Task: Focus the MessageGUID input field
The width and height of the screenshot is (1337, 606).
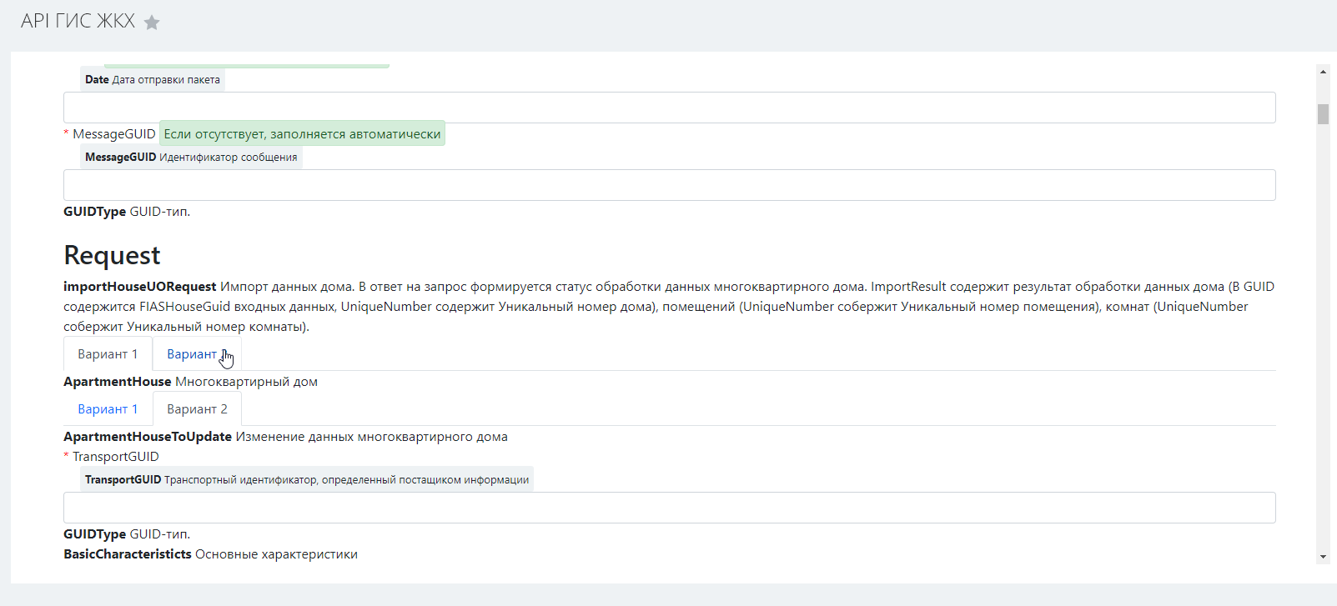Action: tap(670, 185)
